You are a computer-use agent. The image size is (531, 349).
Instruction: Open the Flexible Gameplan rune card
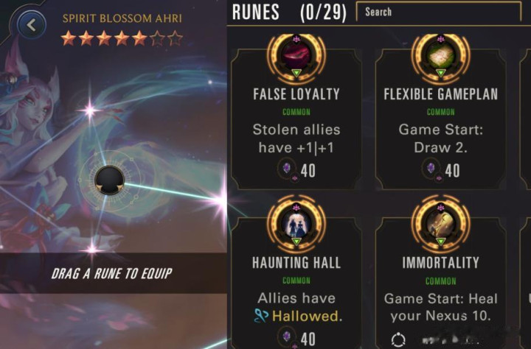click(440, 119)
